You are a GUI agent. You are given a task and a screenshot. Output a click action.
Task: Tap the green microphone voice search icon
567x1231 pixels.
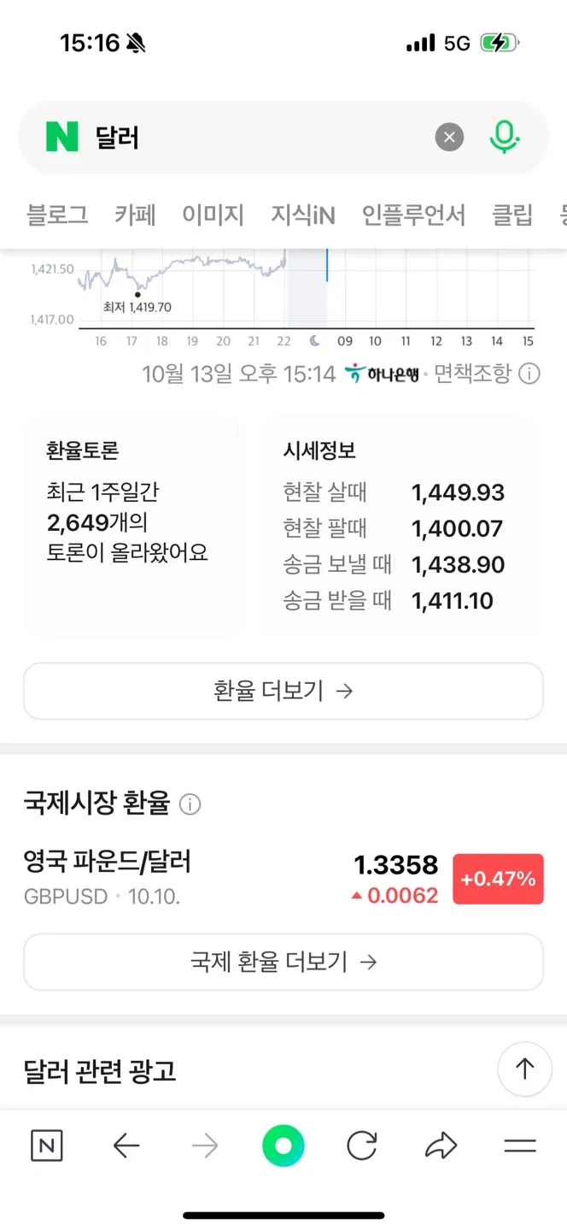[505, 137]
